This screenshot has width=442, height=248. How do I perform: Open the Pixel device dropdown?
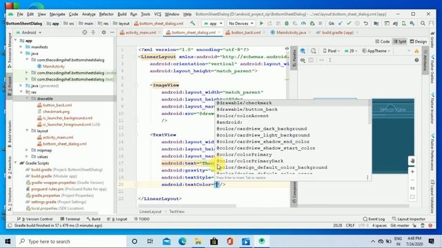click(x=331, y=51)
